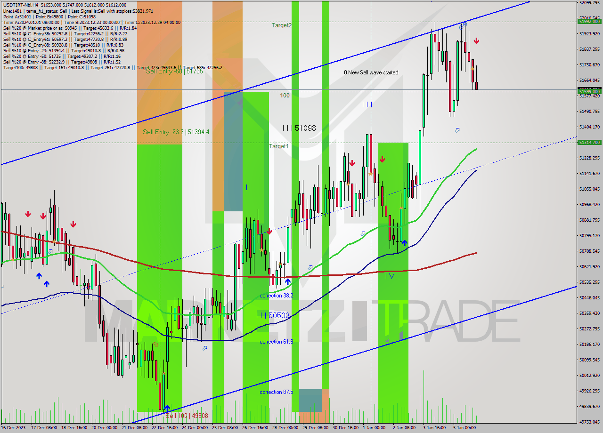Click the '5 Jan 00:00' time label

point(464,428)
